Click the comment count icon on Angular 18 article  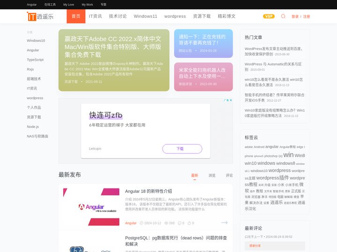point(179,223)
